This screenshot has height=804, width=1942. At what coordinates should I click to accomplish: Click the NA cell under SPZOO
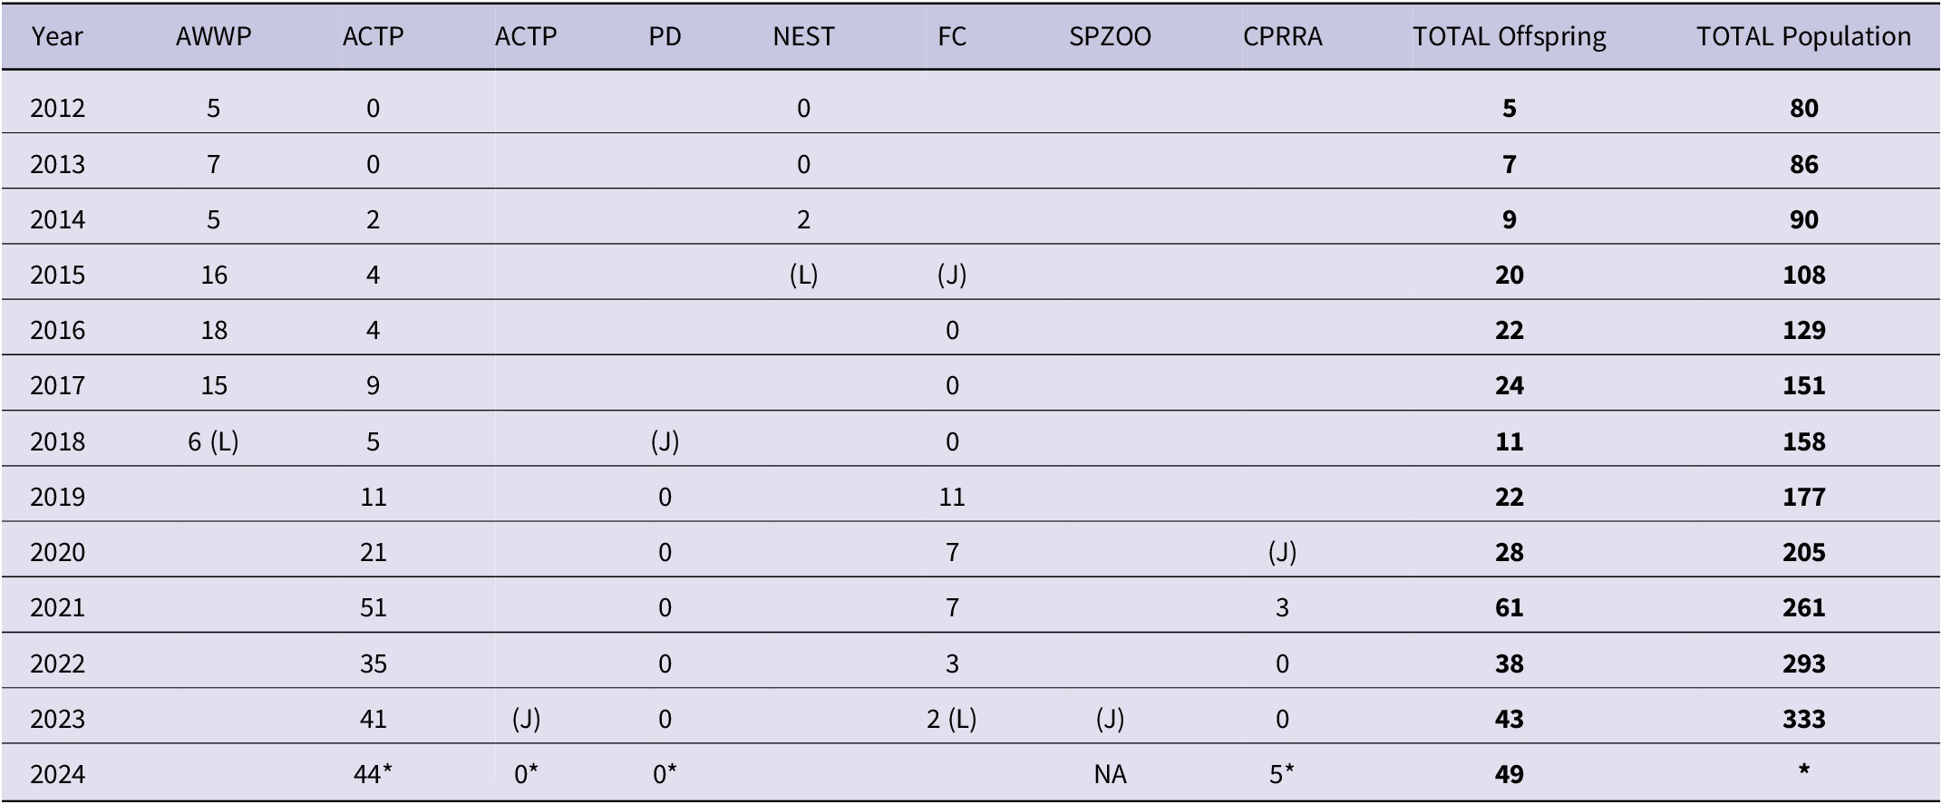click(1110, 774)
